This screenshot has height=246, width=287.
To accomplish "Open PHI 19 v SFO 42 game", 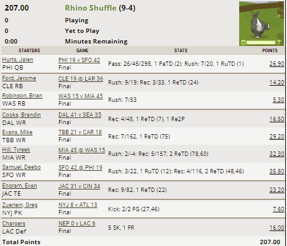I will coord(79,60).
